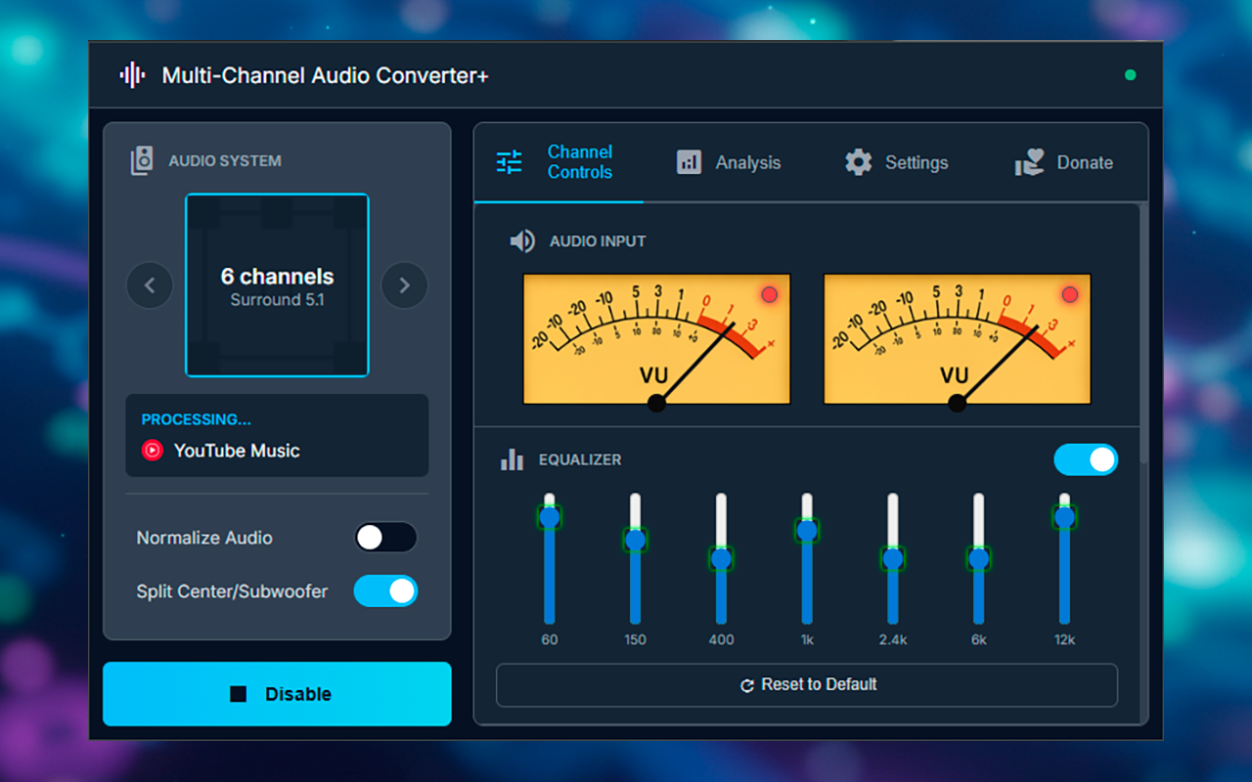Switch to the Analysis tab

tap(729, 162)
